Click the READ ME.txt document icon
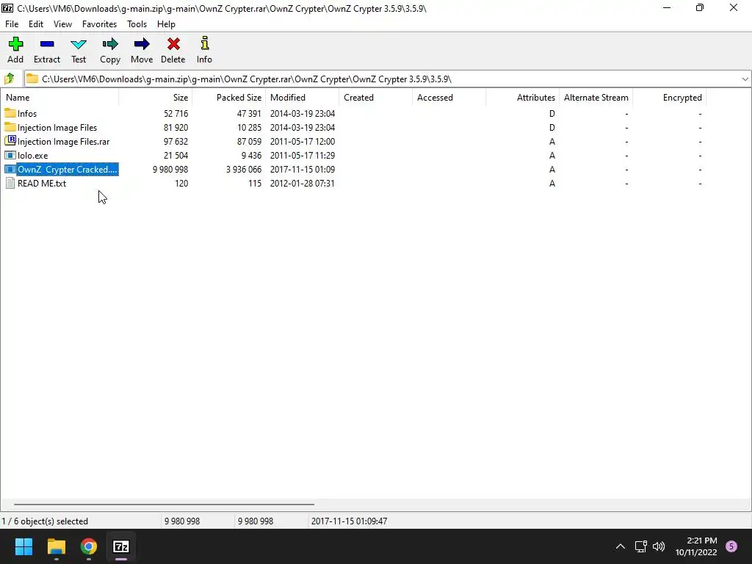The height and width of the screenshot is (564, 752). (x=10, y=183)
